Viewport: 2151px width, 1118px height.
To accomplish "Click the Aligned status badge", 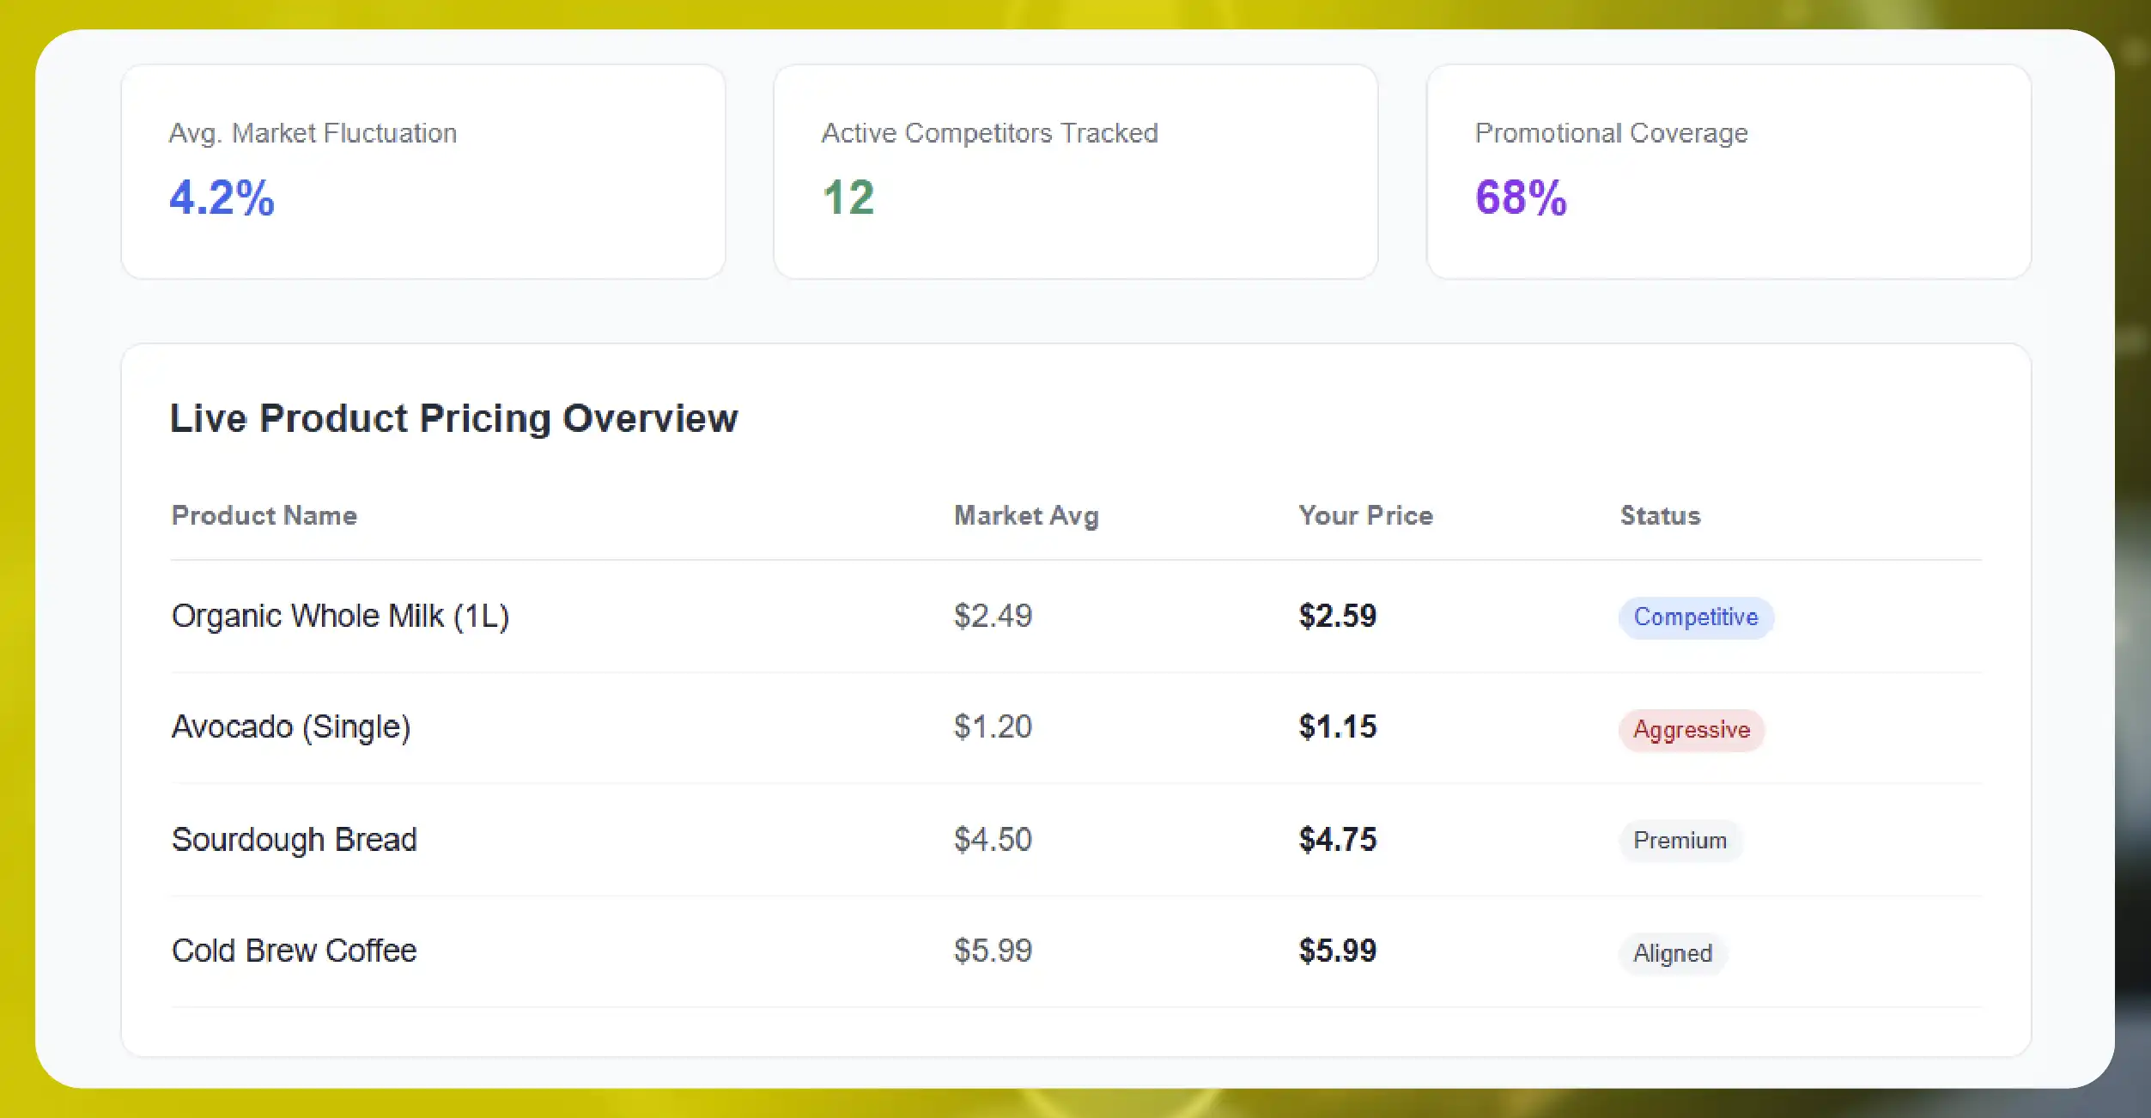I will pyautogui.click(x=1673, y=953).
